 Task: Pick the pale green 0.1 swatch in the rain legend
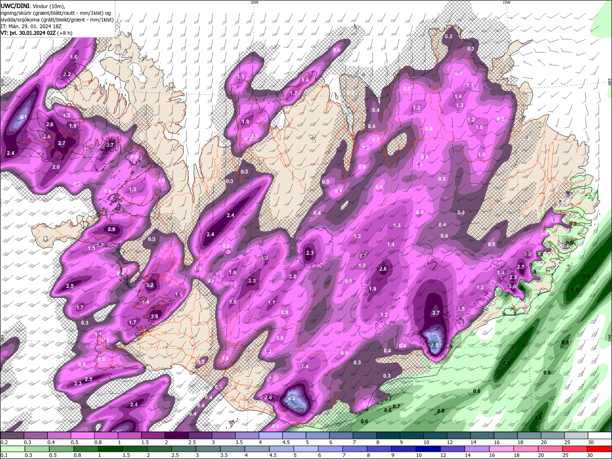tap(12, 449)
